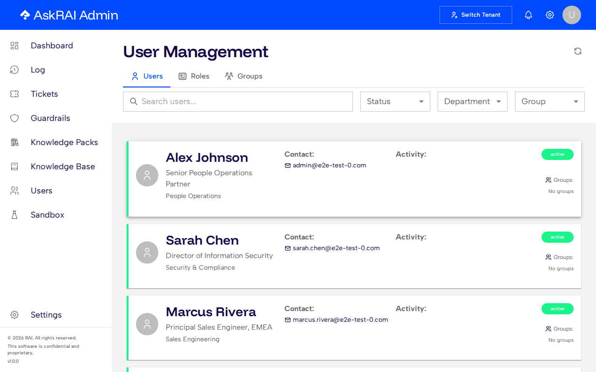This screenshot has width=596, height=372.
Task: Click 'People Operations' department text
Action: [193, 196]
